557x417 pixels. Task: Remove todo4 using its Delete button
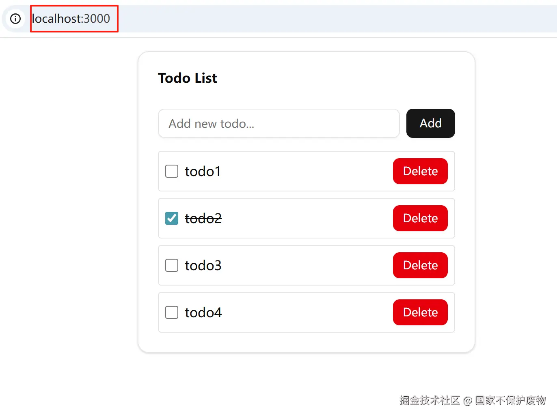[420, 312]
